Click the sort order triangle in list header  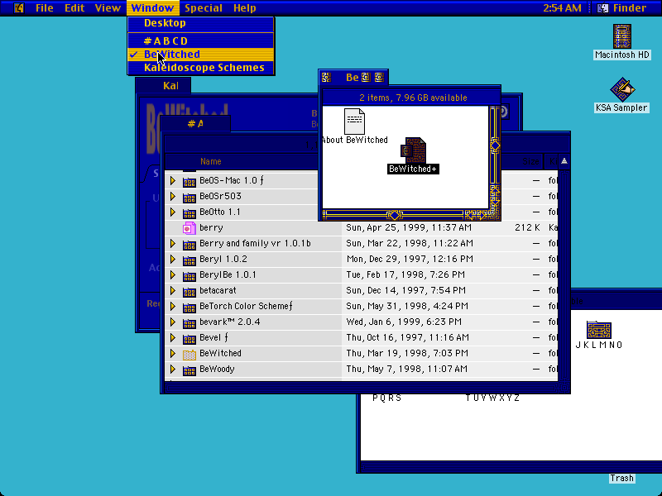564,161
